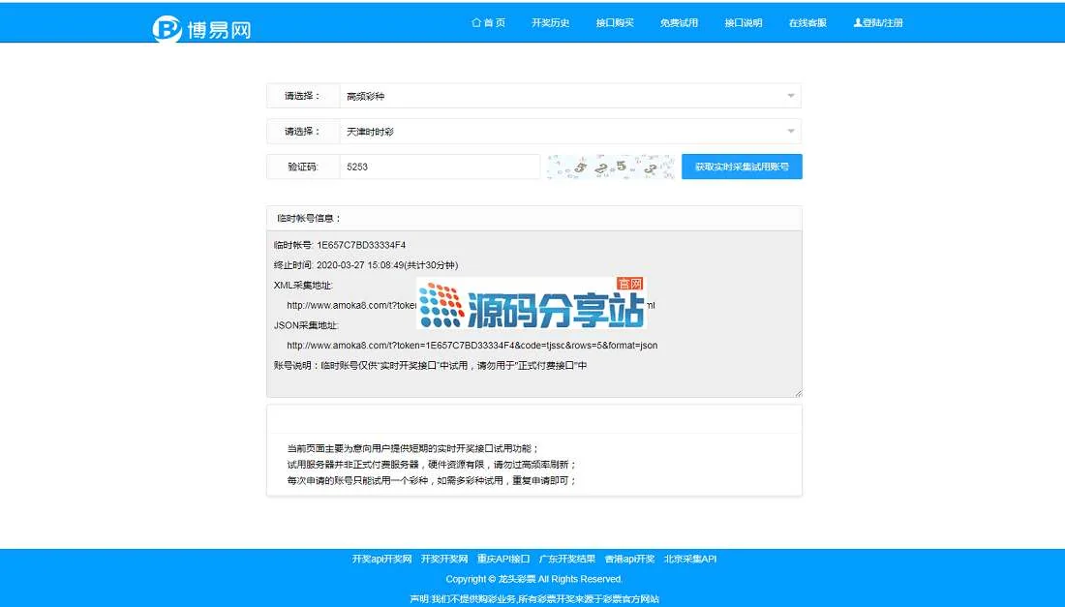Visit the 广东开奖结果 footer link
The image size is (1065, 607).
567,559
